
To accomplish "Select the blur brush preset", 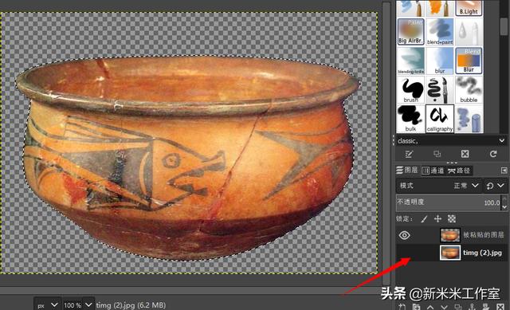I will 440,61.
